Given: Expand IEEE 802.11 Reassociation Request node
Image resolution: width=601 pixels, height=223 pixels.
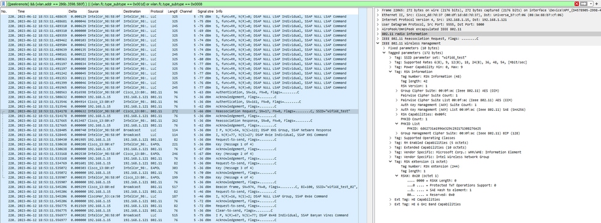Looking at the screenshot, I should [378, 39].
